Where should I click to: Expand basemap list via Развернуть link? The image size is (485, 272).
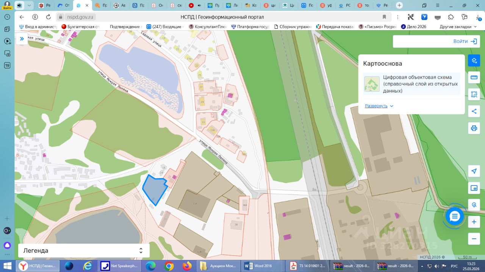379,106
